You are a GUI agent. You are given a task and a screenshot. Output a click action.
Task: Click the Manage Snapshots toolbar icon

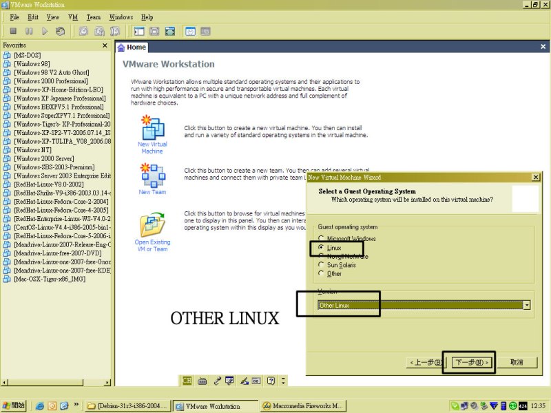point(115,31)
